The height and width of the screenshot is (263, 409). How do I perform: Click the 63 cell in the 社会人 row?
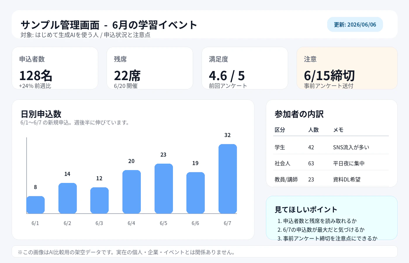(311, 163)
